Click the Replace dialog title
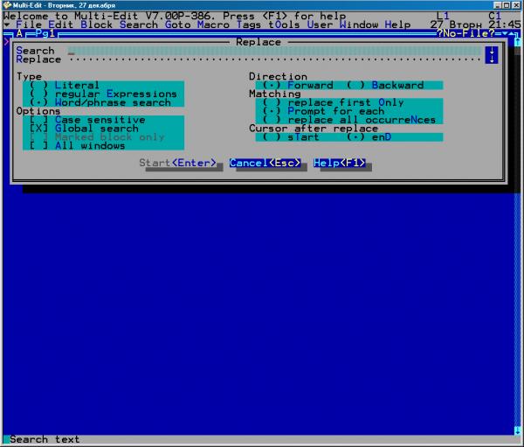Screen dimensions: 524x447 click(x=259, y=42)
